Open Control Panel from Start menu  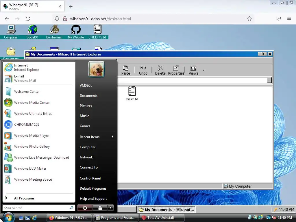pyautogui.click(x=96, y=178)
